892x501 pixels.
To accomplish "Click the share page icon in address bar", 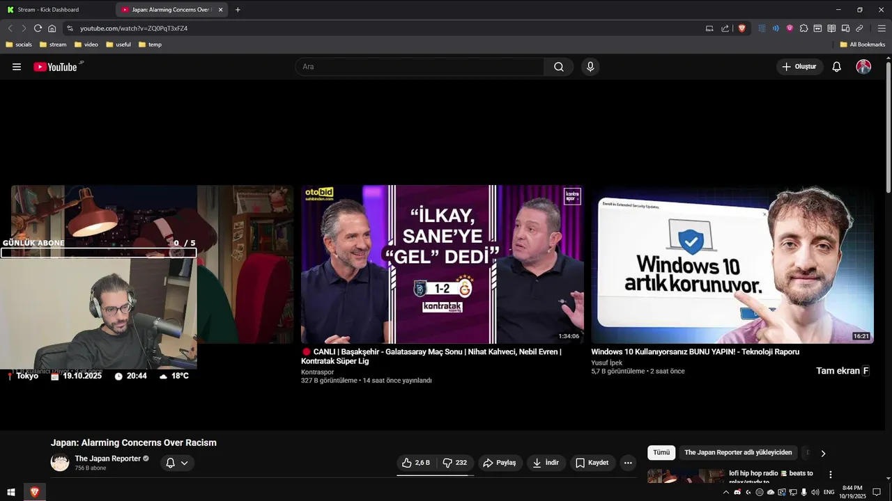I will 725,29.
